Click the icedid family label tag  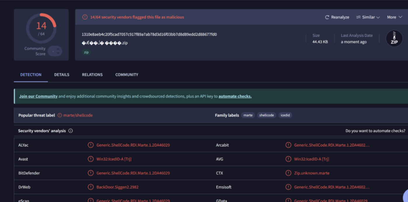tap(285, 115)
